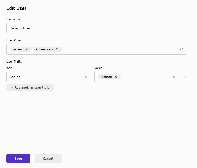This screenshot has height=168, width=197.
Task: Click the Add another user trait label
Action: coord(32,87)
